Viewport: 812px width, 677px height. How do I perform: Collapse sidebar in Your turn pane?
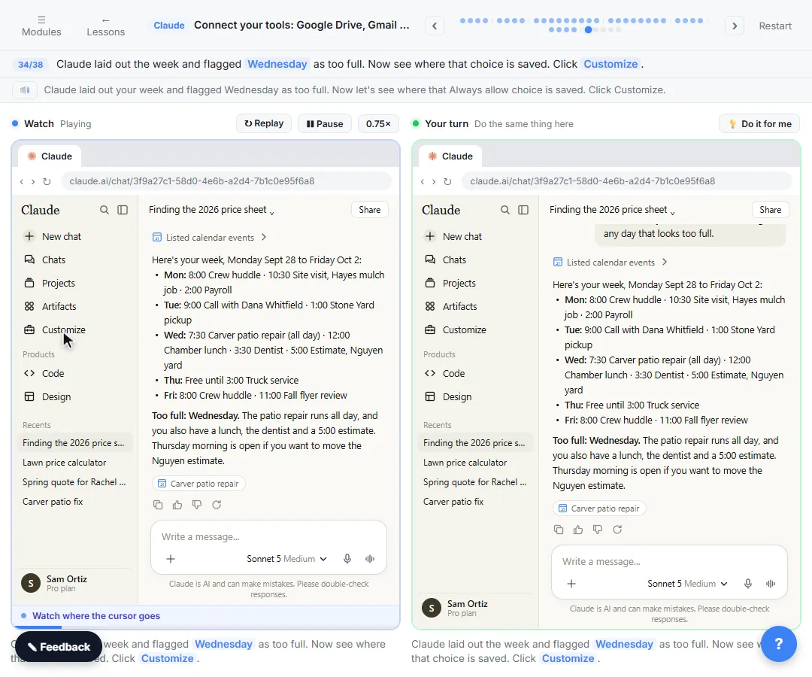523,210
